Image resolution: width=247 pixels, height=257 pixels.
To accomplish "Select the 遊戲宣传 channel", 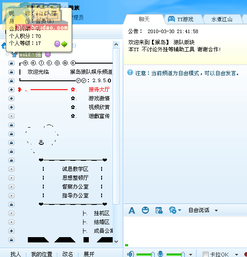I will click(x=99, y=116).
